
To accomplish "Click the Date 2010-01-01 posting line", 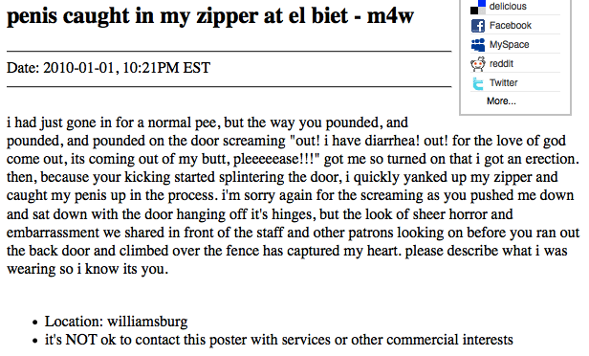I will [109, 68].
